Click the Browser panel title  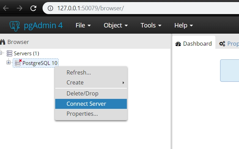(18, 42)
